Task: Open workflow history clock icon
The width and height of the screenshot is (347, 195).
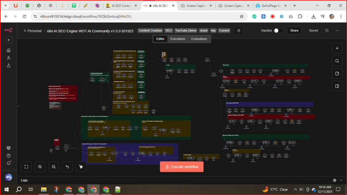Action: point(327,30)
